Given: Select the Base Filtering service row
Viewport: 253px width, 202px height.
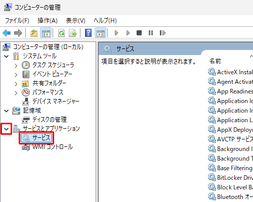Looking at the screenshot, I should (230, 168).
